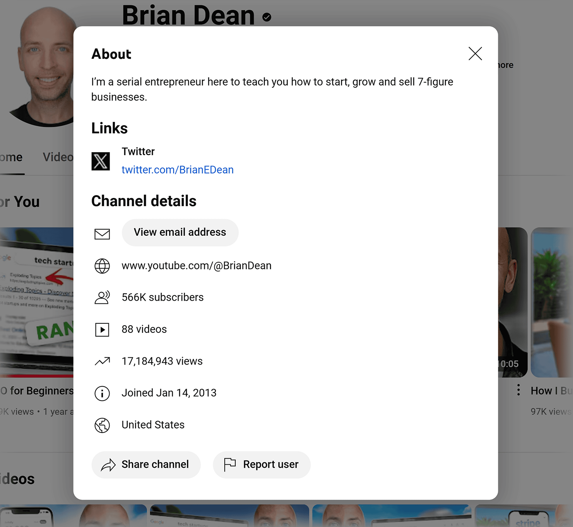
Task: Click the 566K subscribers text
Action: tap(162, 297)
